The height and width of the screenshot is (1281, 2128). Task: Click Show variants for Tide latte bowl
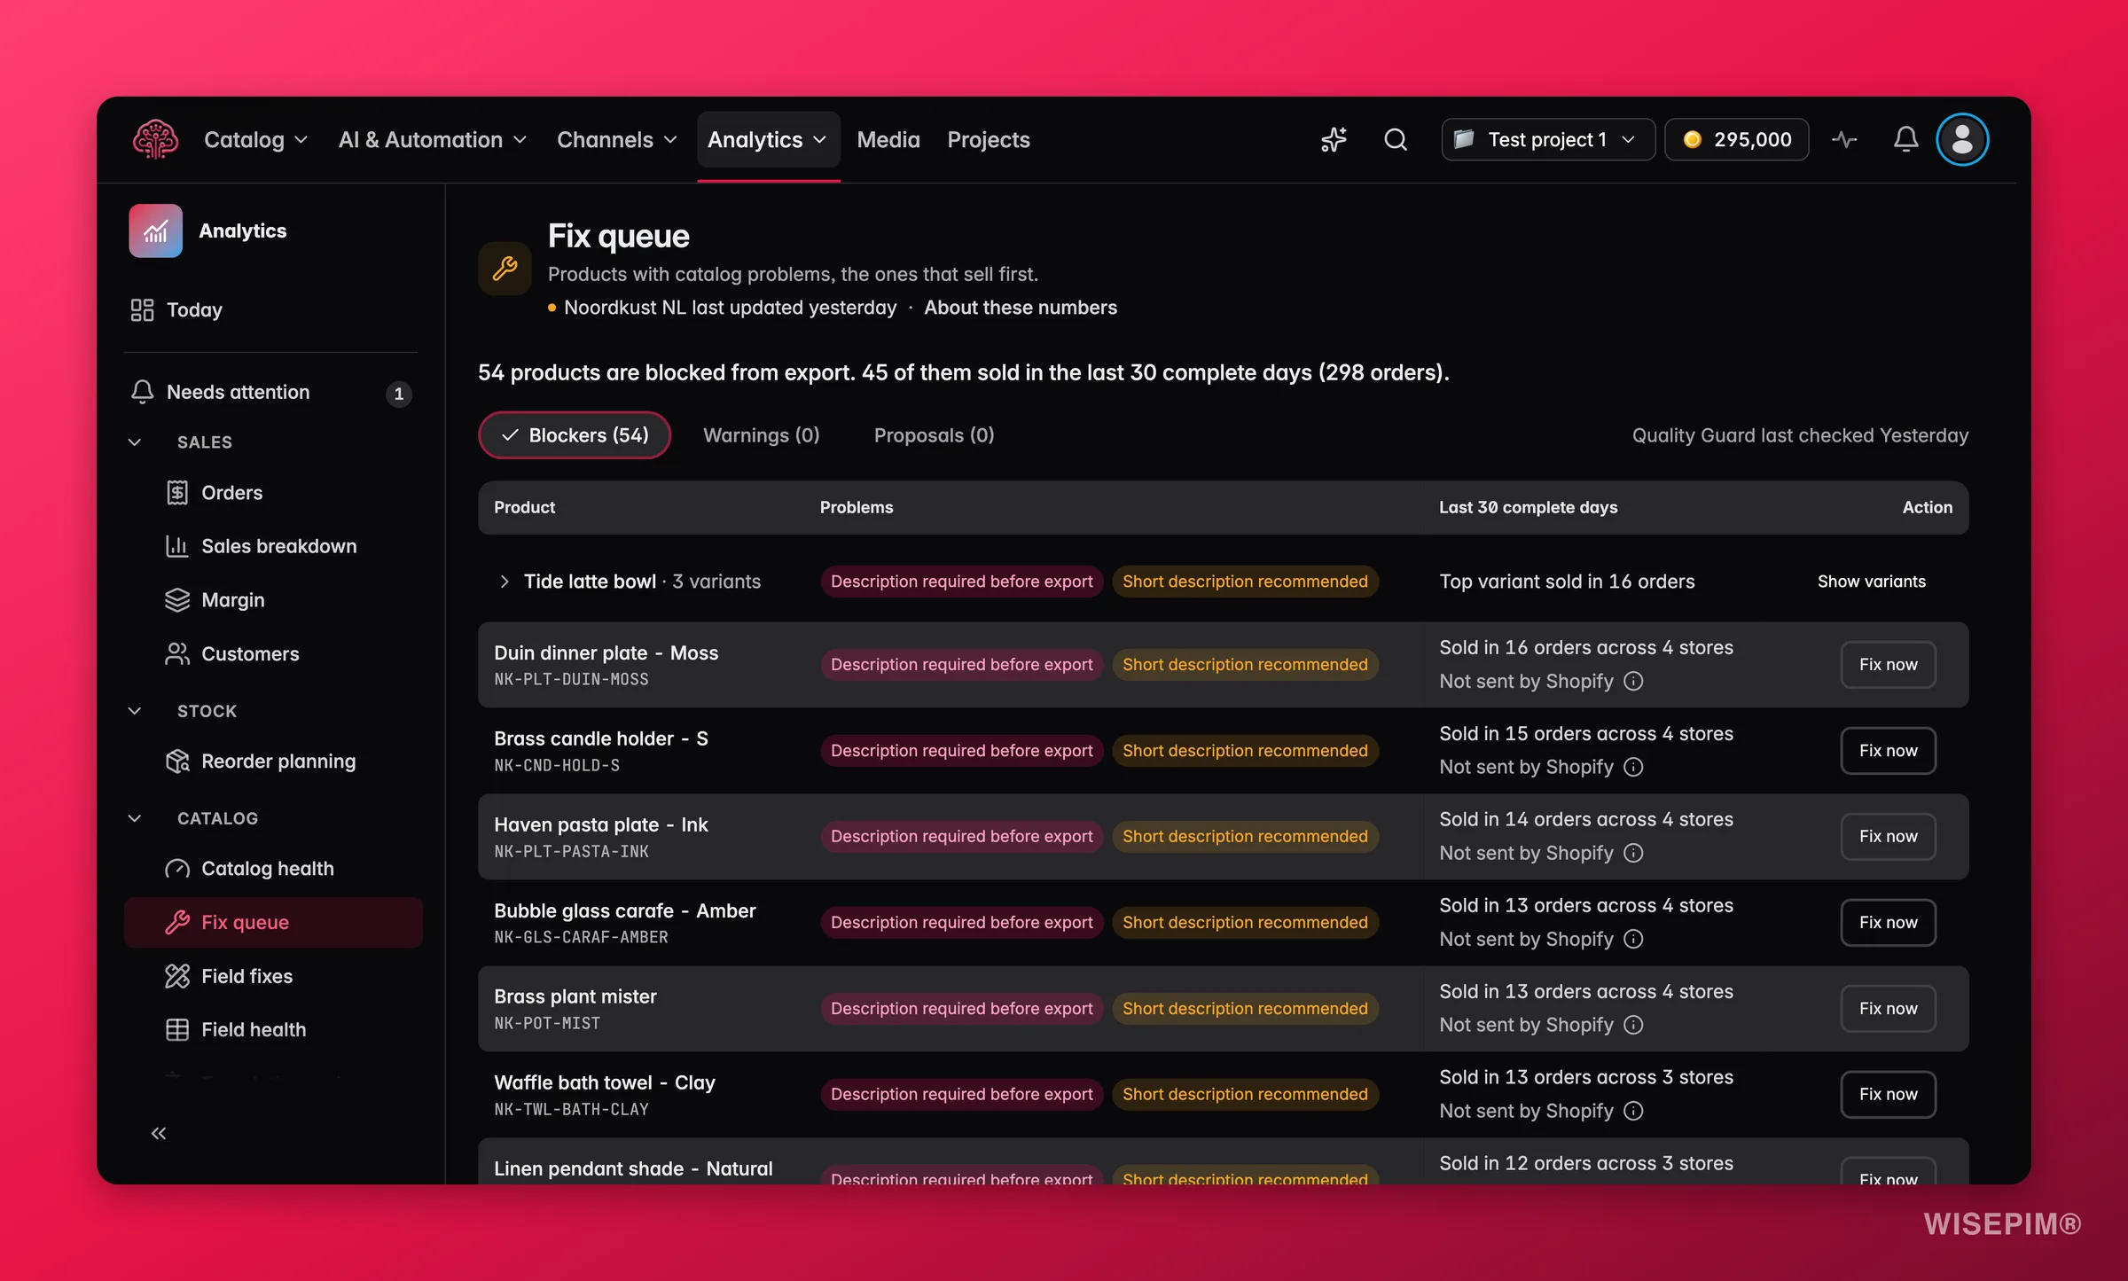(1872, 582)
